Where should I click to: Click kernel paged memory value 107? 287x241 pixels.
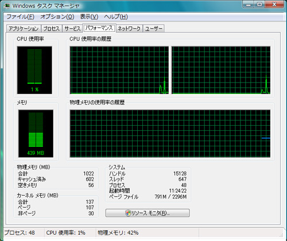coord(90,207)
